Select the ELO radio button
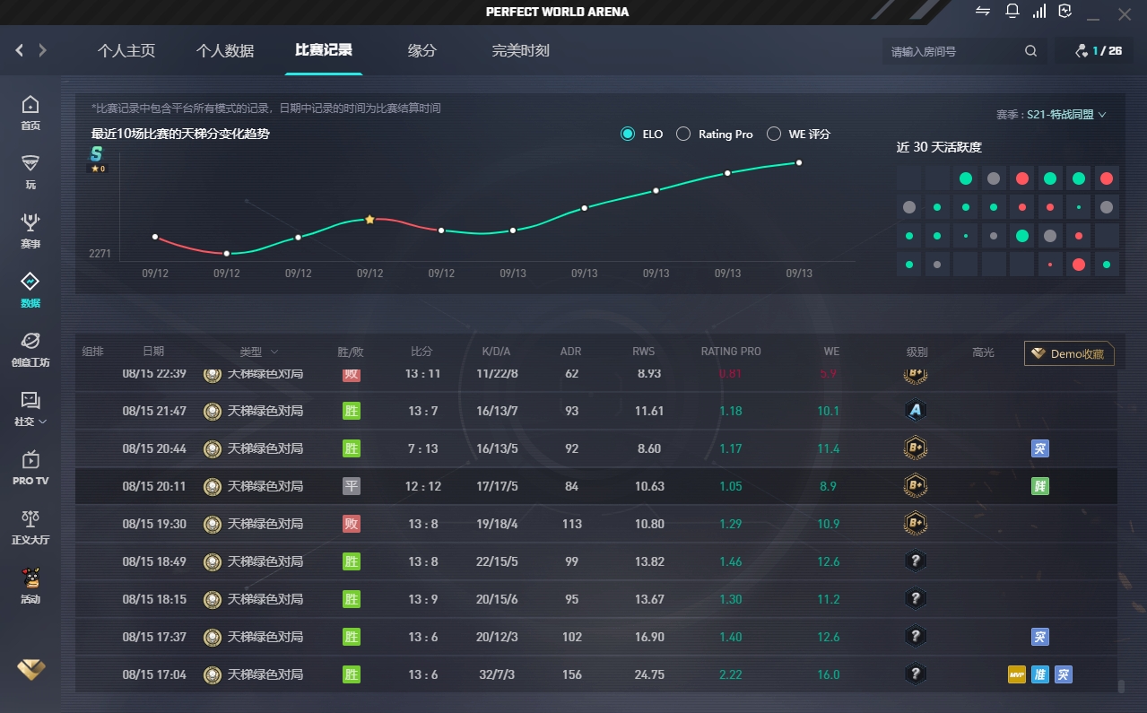Image resolution: width=1147 pixels, height=713 pixels. [628, 134]
